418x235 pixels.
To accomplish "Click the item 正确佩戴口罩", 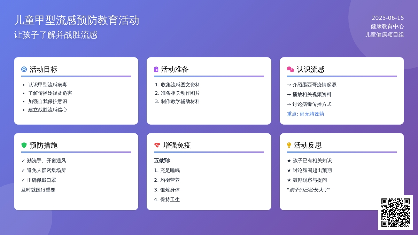I will click(39, 180).
